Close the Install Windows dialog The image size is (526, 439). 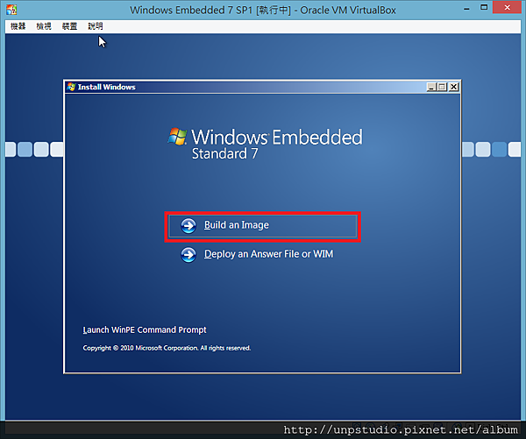click(x=453, y=87)
